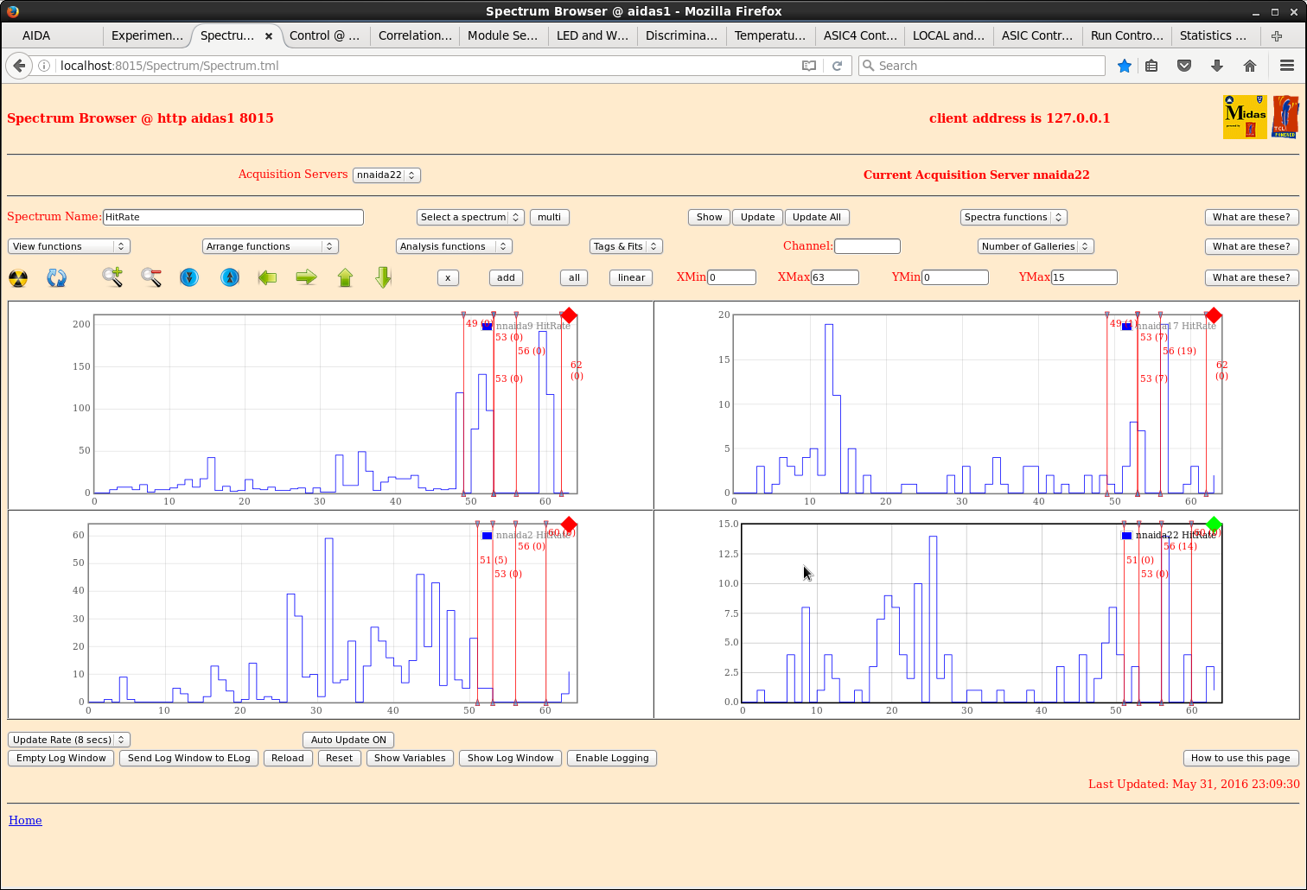Go to Firefox home page icon
Screen dimensions: 1307x890
pos(1250,66)
